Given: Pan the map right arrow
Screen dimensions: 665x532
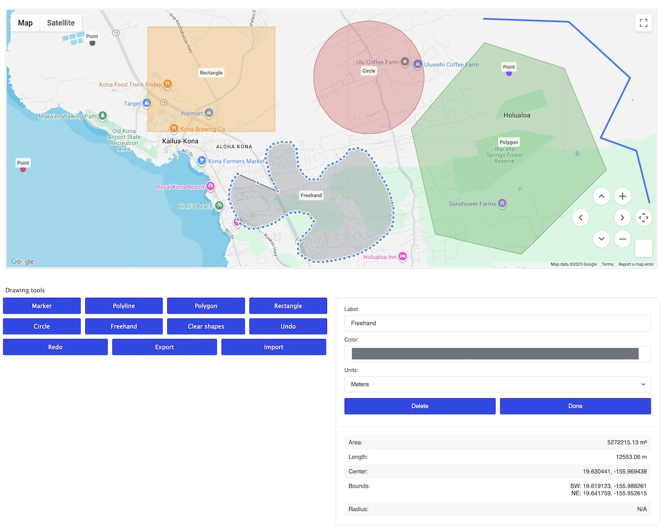Looking at the screenshot, I should click(x=622, y=217).
